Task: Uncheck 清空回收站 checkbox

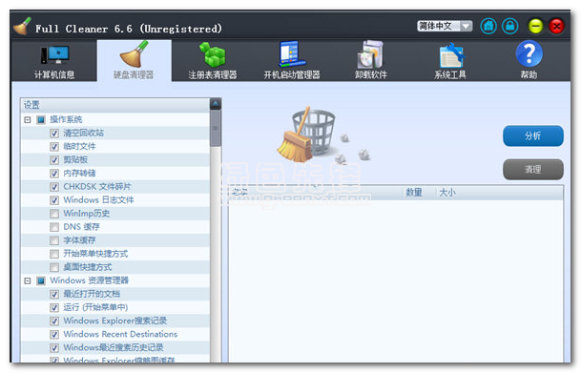Action: pyautogui.click(x=54, y=134)
